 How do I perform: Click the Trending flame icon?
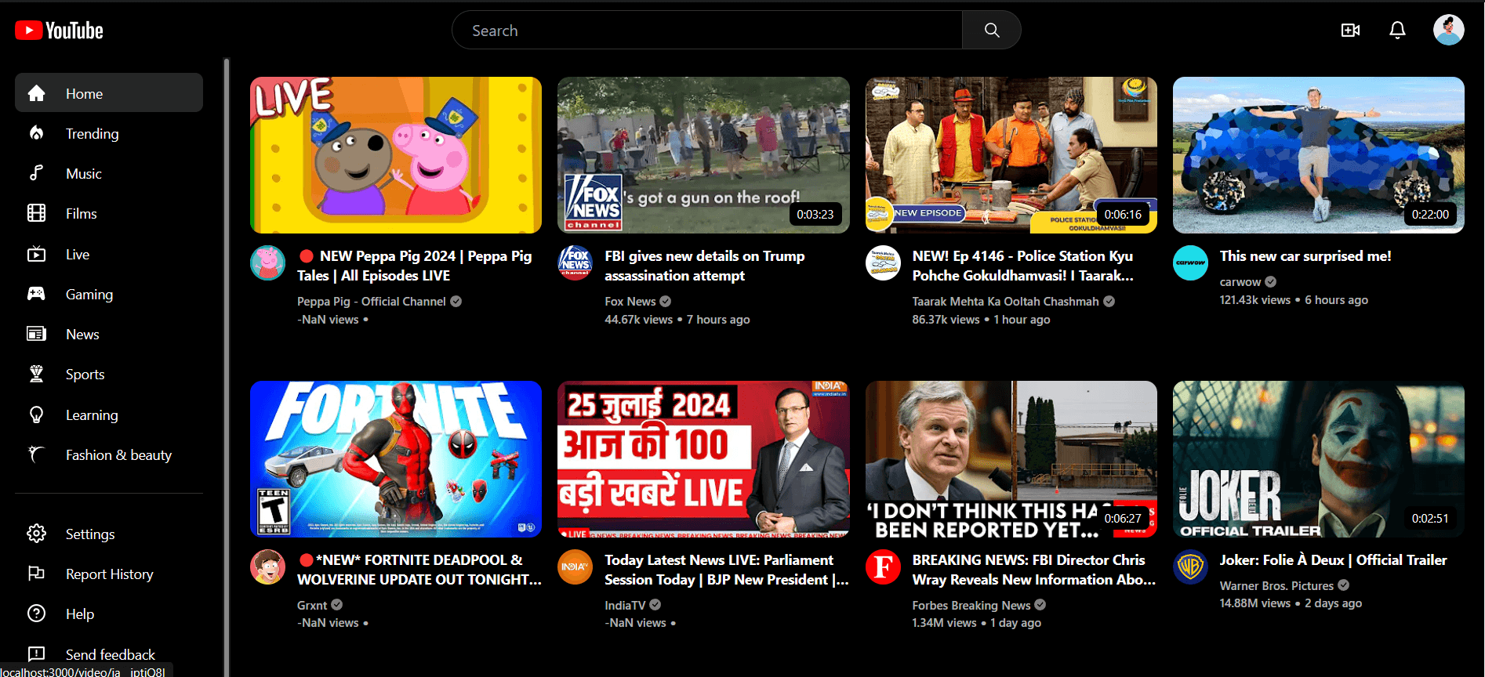(x=36, y=133)
